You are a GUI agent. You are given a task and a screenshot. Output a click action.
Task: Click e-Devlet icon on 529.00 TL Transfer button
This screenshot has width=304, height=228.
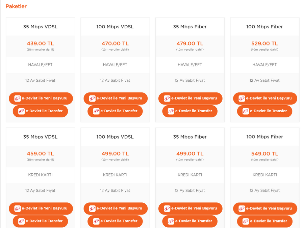(x=246, y=111)
